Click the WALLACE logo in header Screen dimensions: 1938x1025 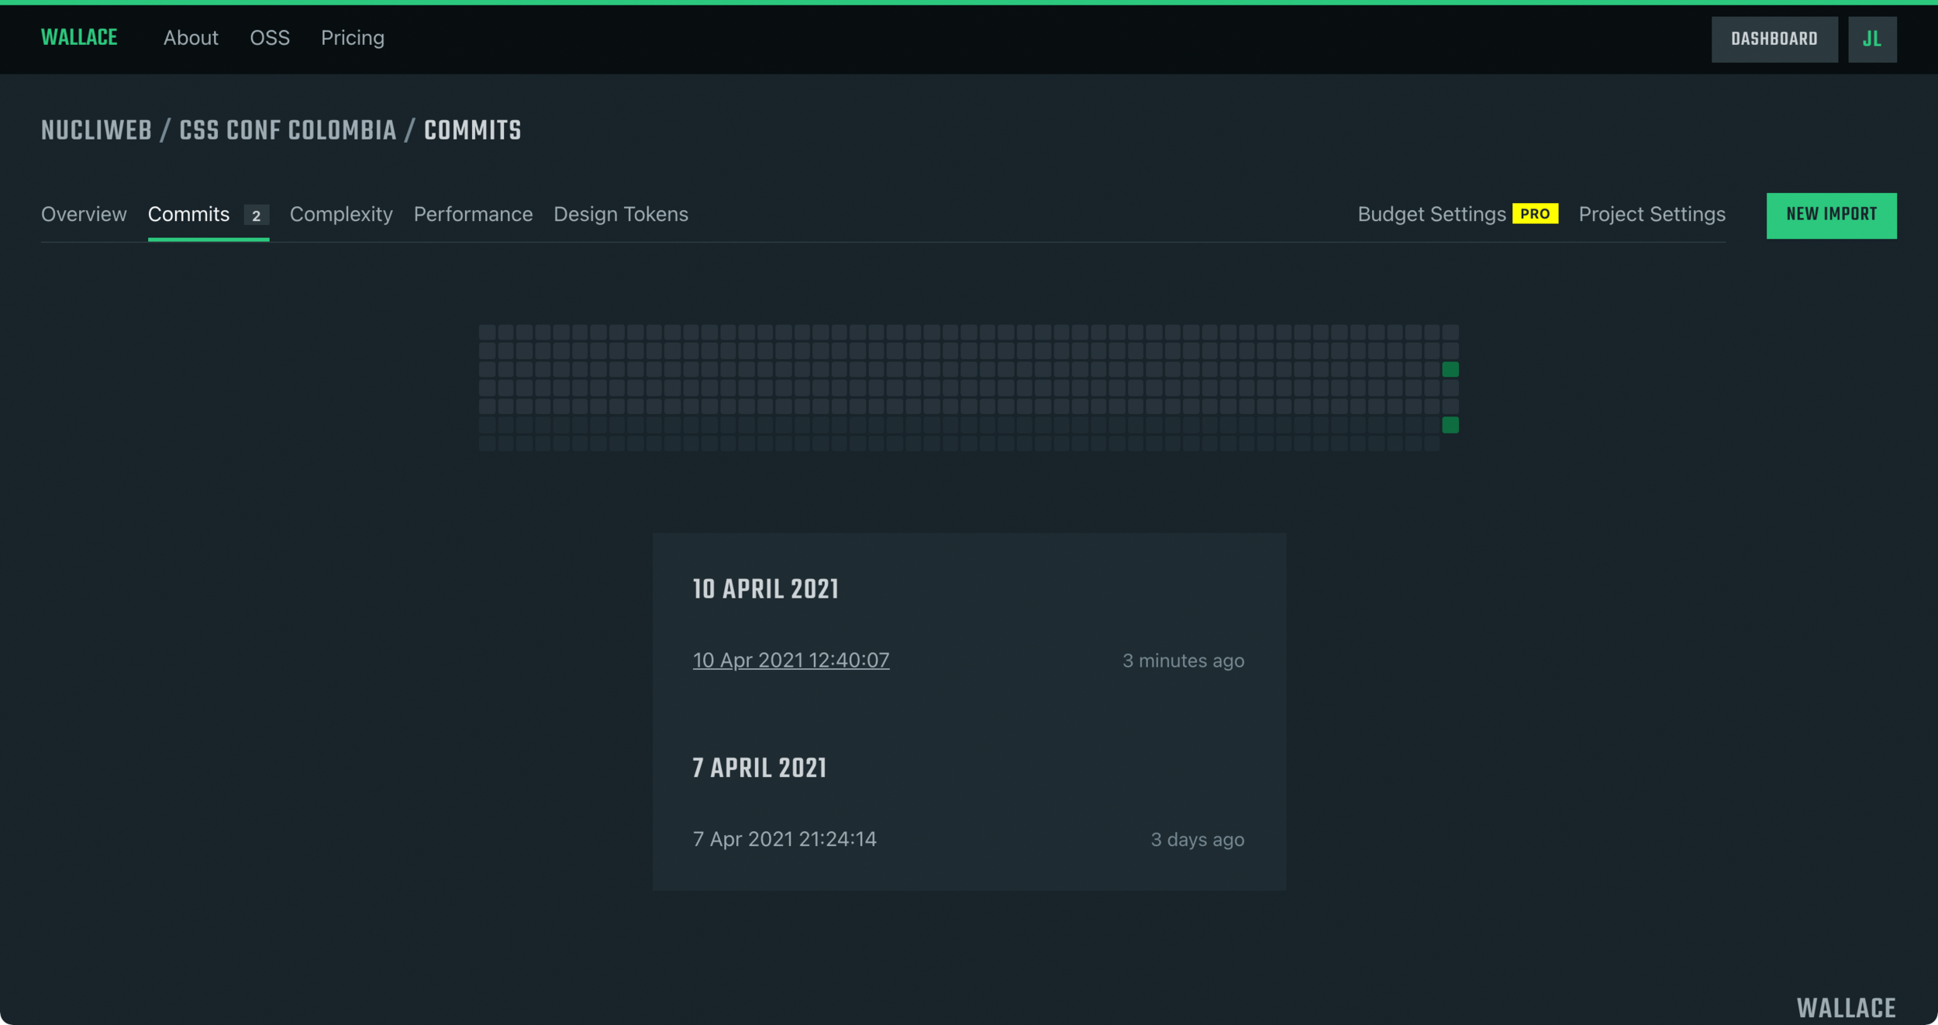point(79,38)
